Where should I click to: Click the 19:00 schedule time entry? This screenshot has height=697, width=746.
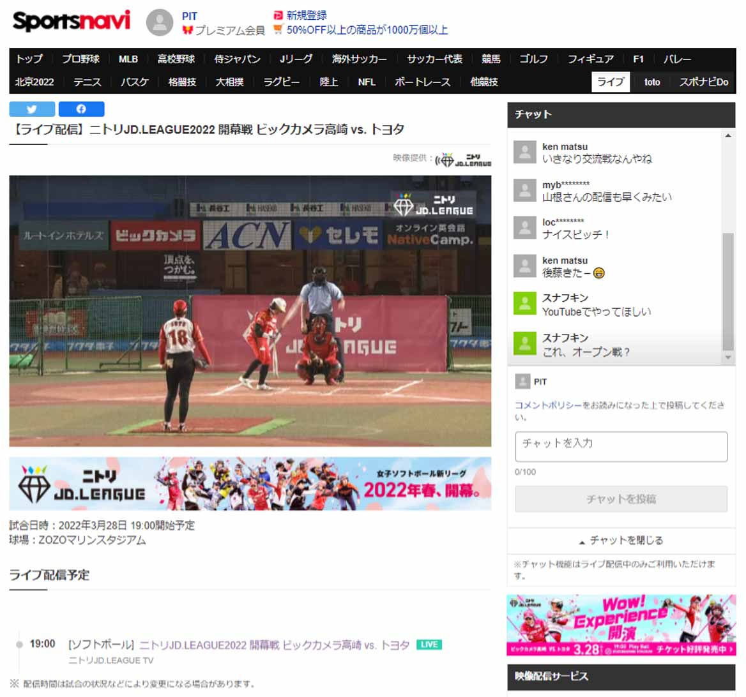coord(42,644)
